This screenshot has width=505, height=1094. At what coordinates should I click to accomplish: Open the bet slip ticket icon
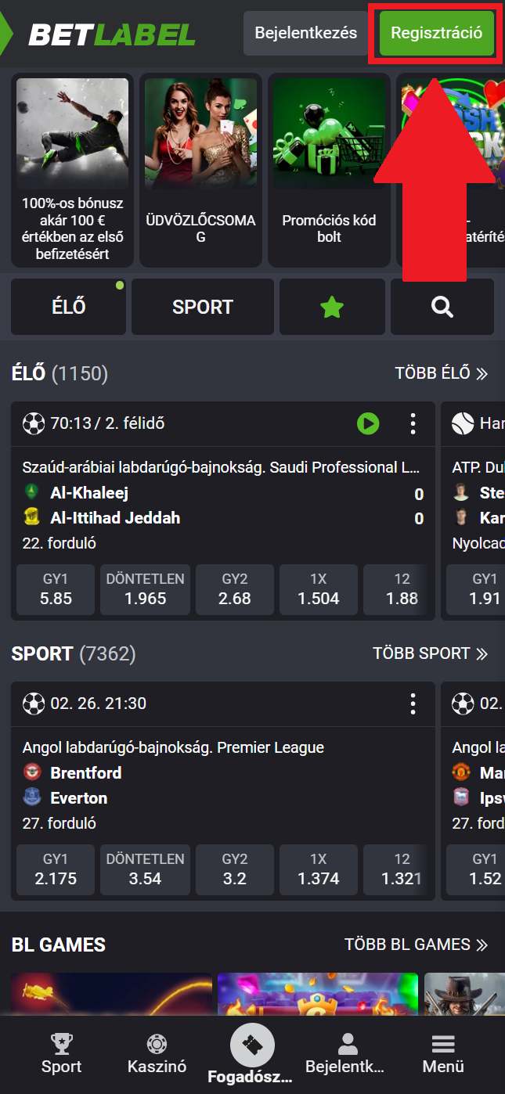[x=252, y=1047]
